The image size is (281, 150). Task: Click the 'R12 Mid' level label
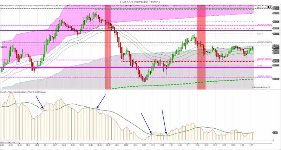[260, 34]
